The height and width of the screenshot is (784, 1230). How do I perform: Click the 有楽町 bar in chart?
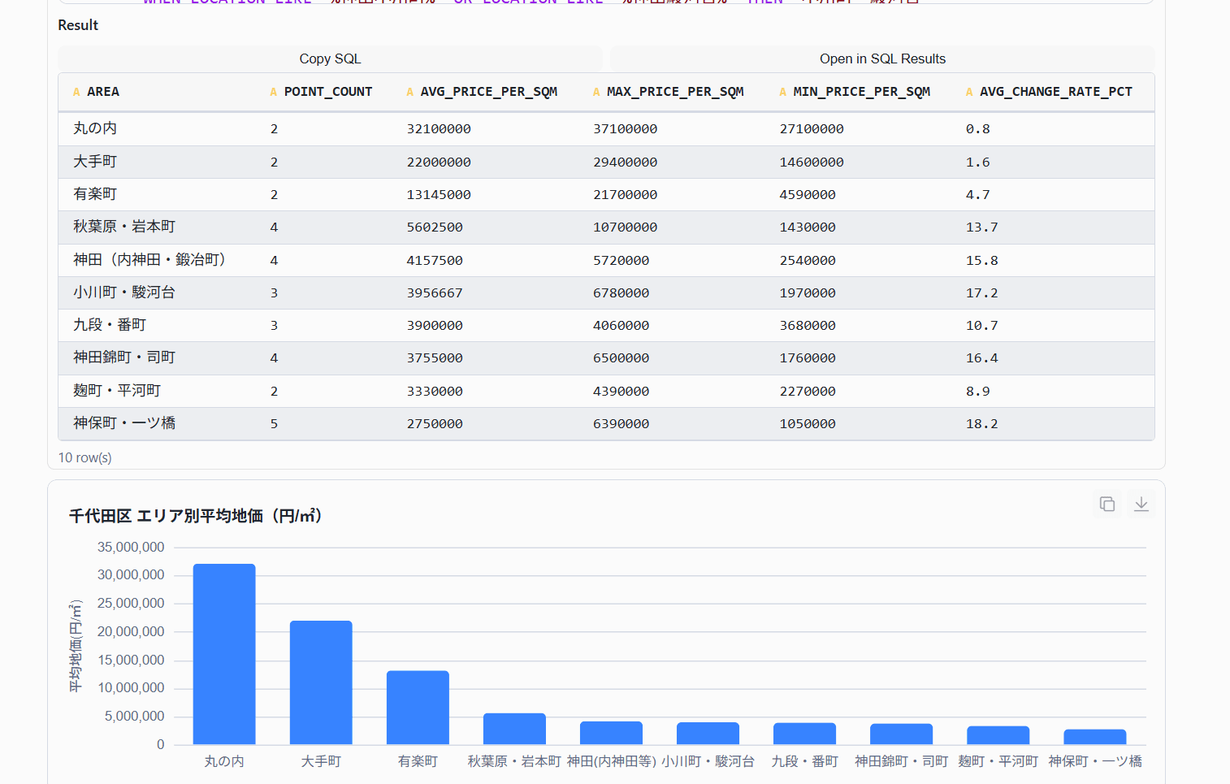tap(418, 708)
